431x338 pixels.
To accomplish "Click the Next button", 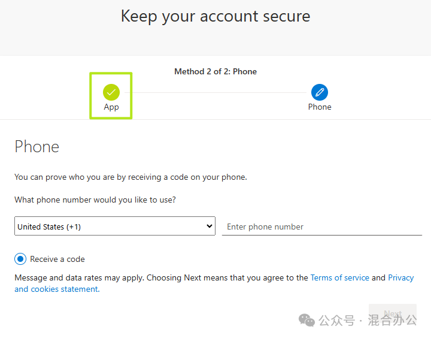I will pyautogui.click(x=393, y=314).
